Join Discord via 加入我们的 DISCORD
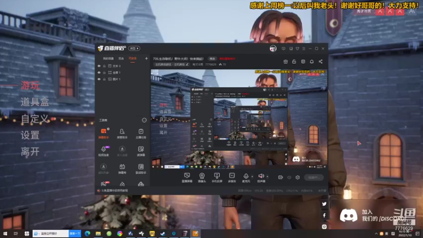Viewport: 423px width, 238px height. [x=373, y=215]
